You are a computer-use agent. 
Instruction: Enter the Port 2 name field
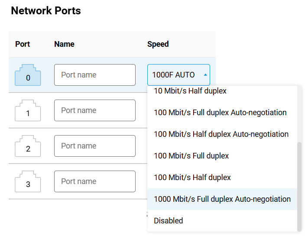click(x=94, y=146)
